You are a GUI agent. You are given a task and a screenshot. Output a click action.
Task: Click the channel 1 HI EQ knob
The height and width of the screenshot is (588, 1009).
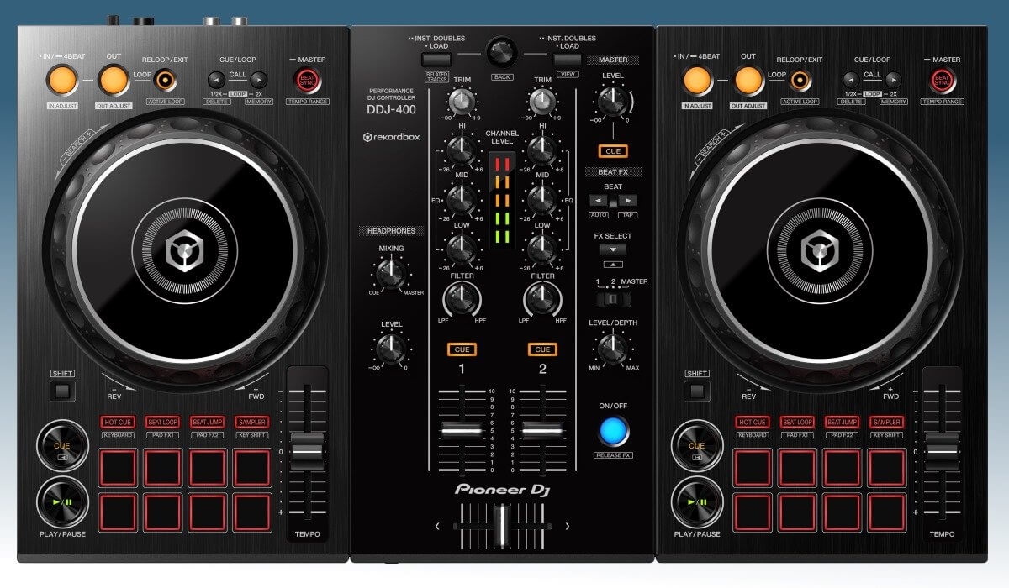460,151
